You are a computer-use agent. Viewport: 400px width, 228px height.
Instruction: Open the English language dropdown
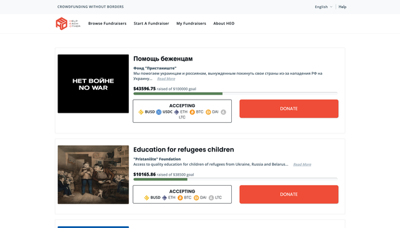pos(324,7)
